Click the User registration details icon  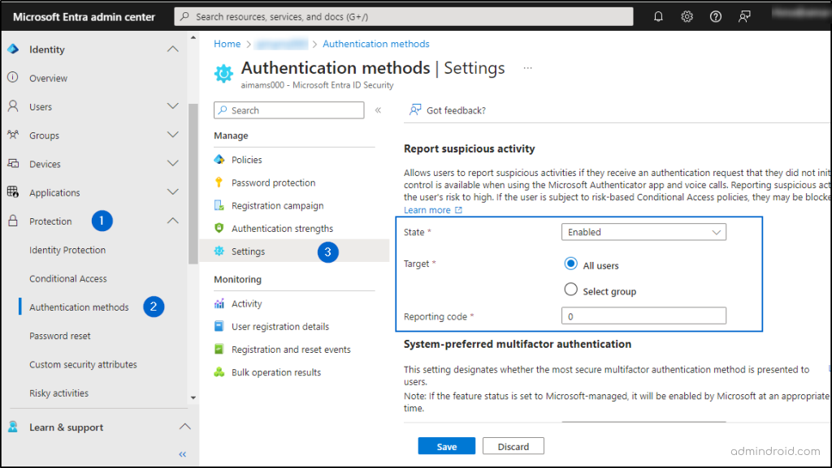pyautogui.click(x=219, y=326)
